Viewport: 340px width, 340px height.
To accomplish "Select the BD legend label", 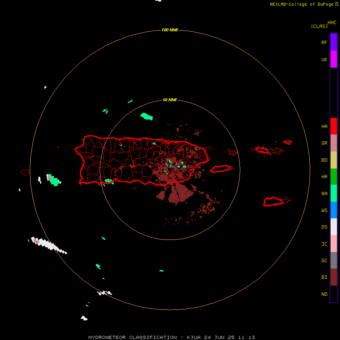I will (x=324, y=160).
